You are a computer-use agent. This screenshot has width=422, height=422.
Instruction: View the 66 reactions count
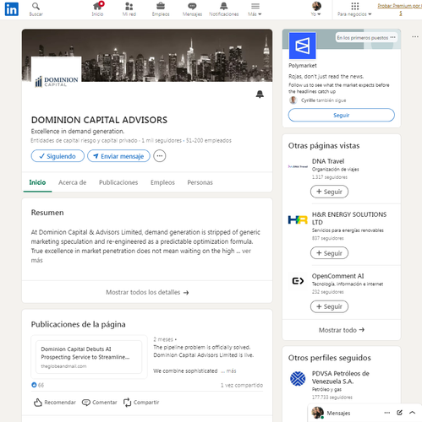[x=38, y=385]
